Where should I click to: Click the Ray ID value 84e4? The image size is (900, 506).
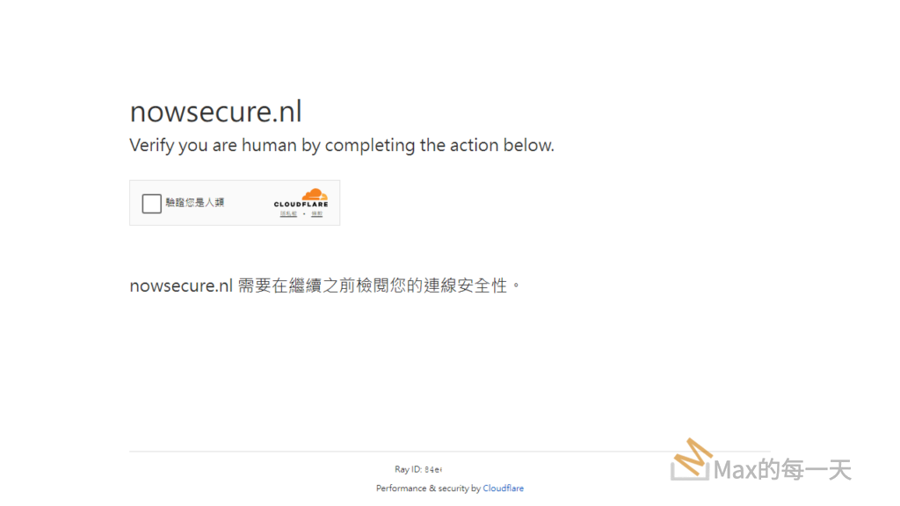433,470
